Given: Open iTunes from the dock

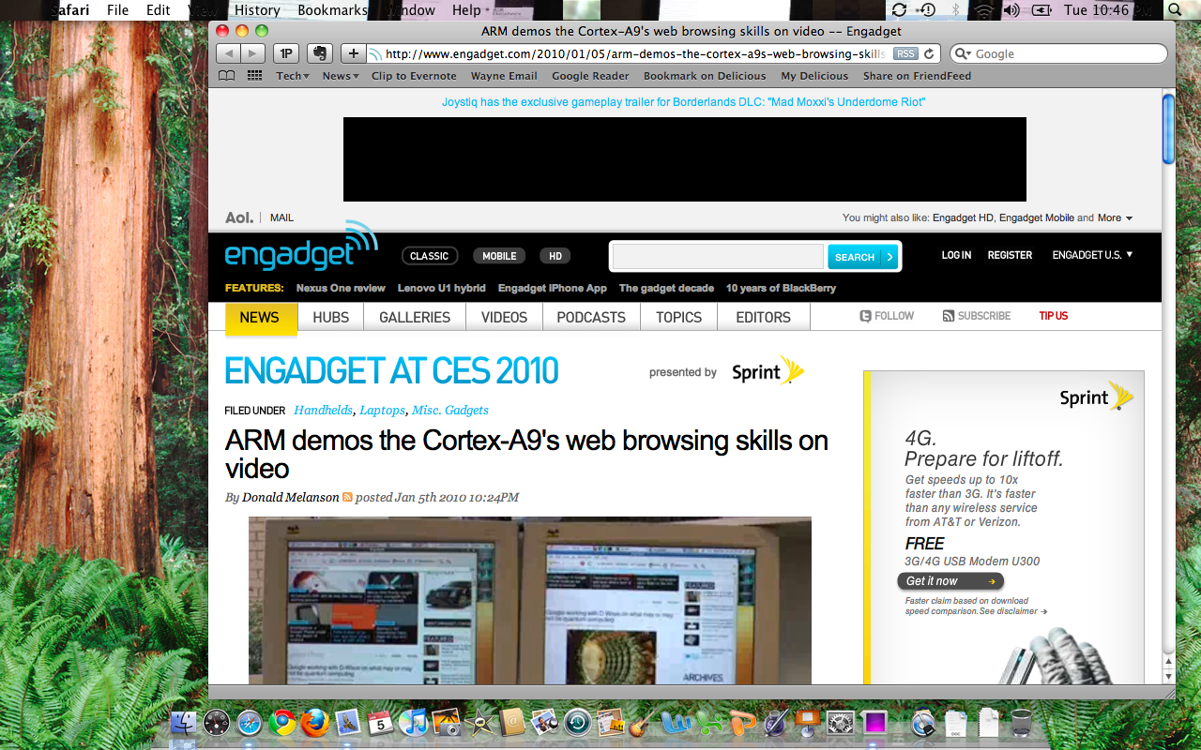Looking at the screenshot, I should (413, 723).
